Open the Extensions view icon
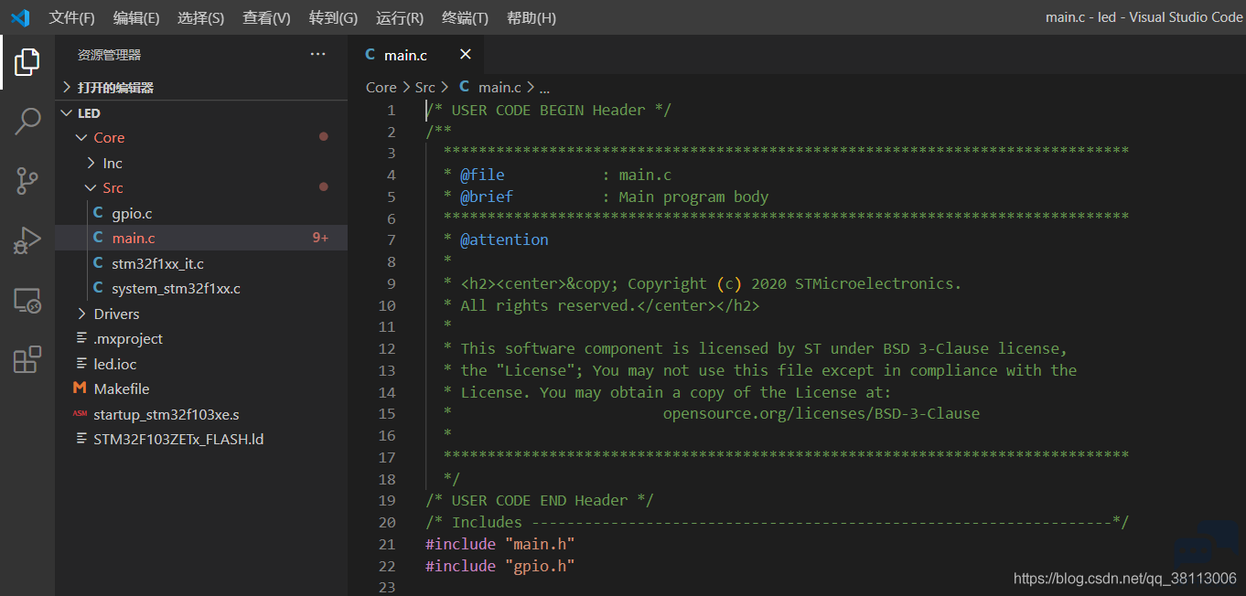1246x596 pixels. (x=27, y=359)
